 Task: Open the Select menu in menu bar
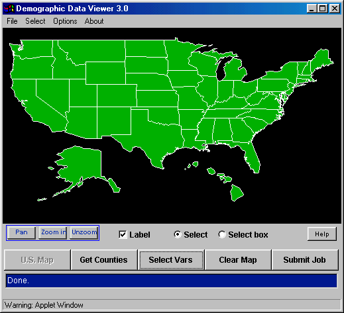click(x=35, y=21)
